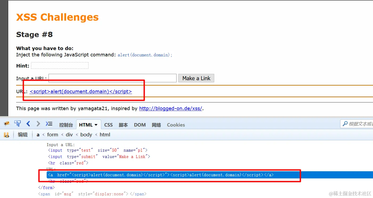The image size is (373, 198).
Task: Click the Make a Link button
Action: (196, 78)
